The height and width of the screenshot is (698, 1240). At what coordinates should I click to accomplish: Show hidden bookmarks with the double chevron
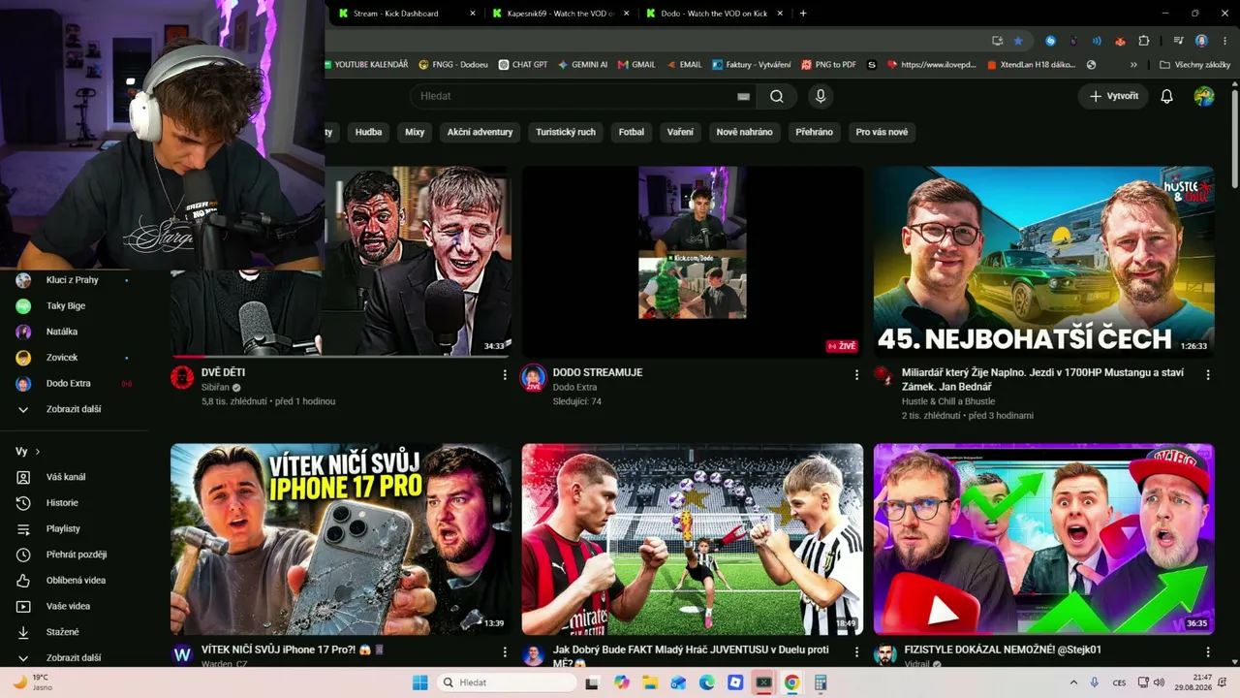pos(1135,65)
